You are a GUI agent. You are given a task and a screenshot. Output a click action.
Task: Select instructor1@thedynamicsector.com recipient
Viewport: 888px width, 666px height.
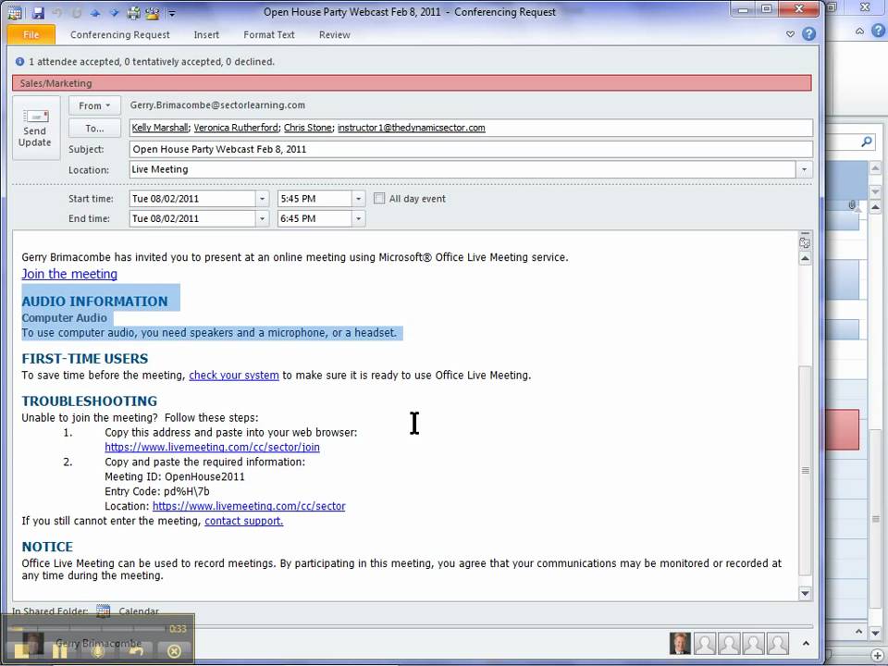(x=411, y=128)
